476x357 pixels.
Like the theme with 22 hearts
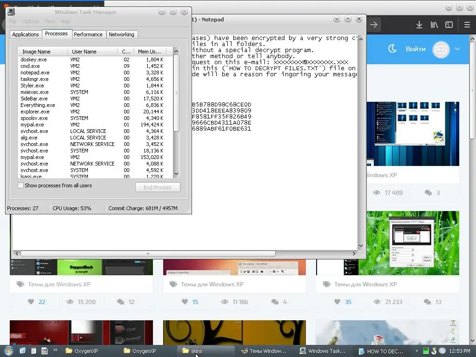pos(31,302)
